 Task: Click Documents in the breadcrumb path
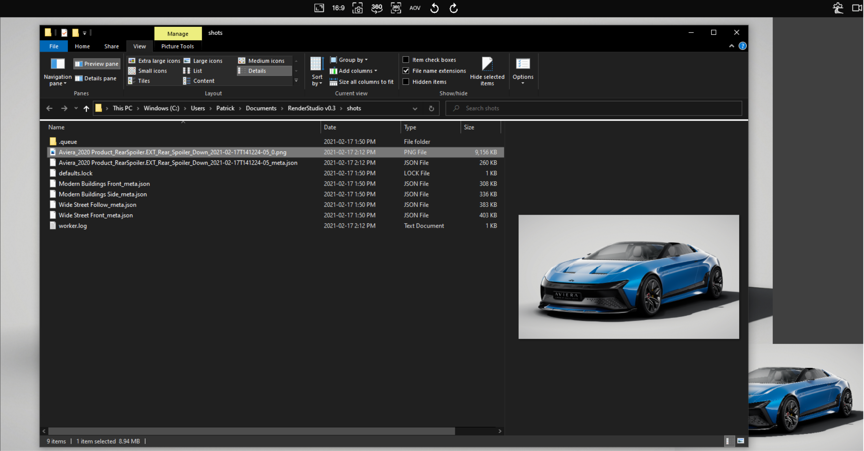coord(261,108)
